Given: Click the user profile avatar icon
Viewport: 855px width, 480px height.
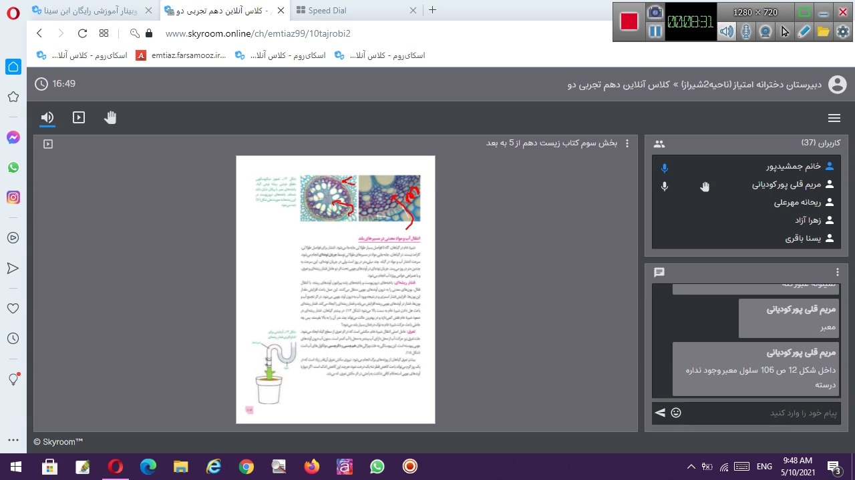Looking at the screenshot, I should coord(837,85).
